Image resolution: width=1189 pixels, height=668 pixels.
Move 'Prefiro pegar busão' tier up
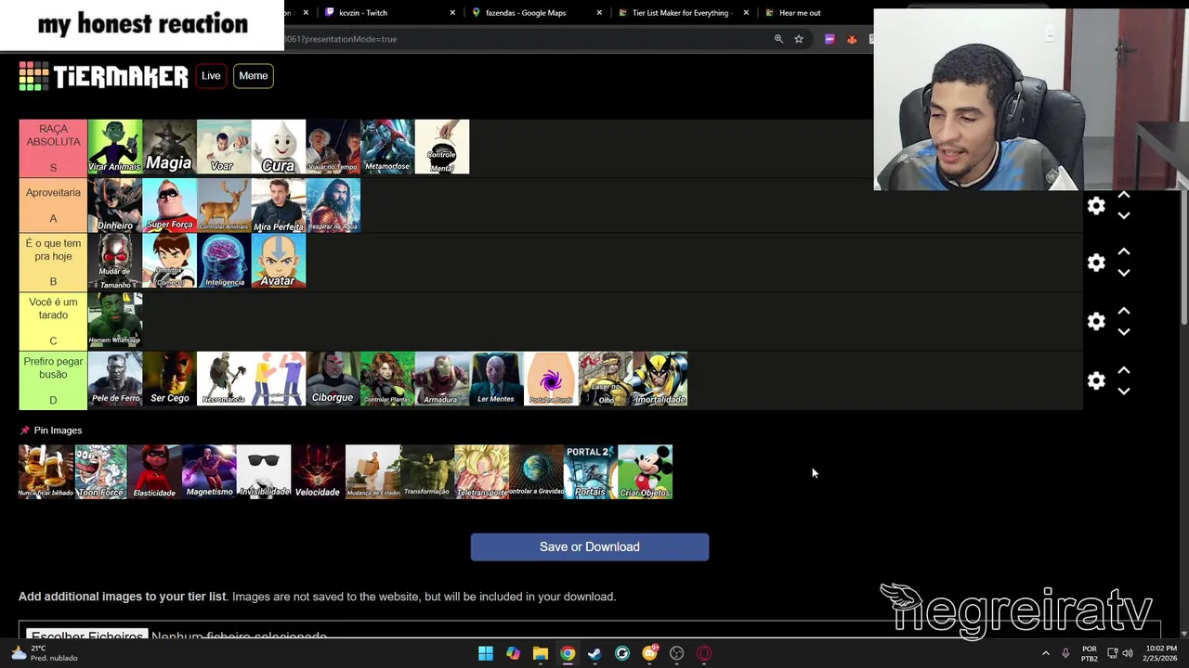(x=1124, y=370)
